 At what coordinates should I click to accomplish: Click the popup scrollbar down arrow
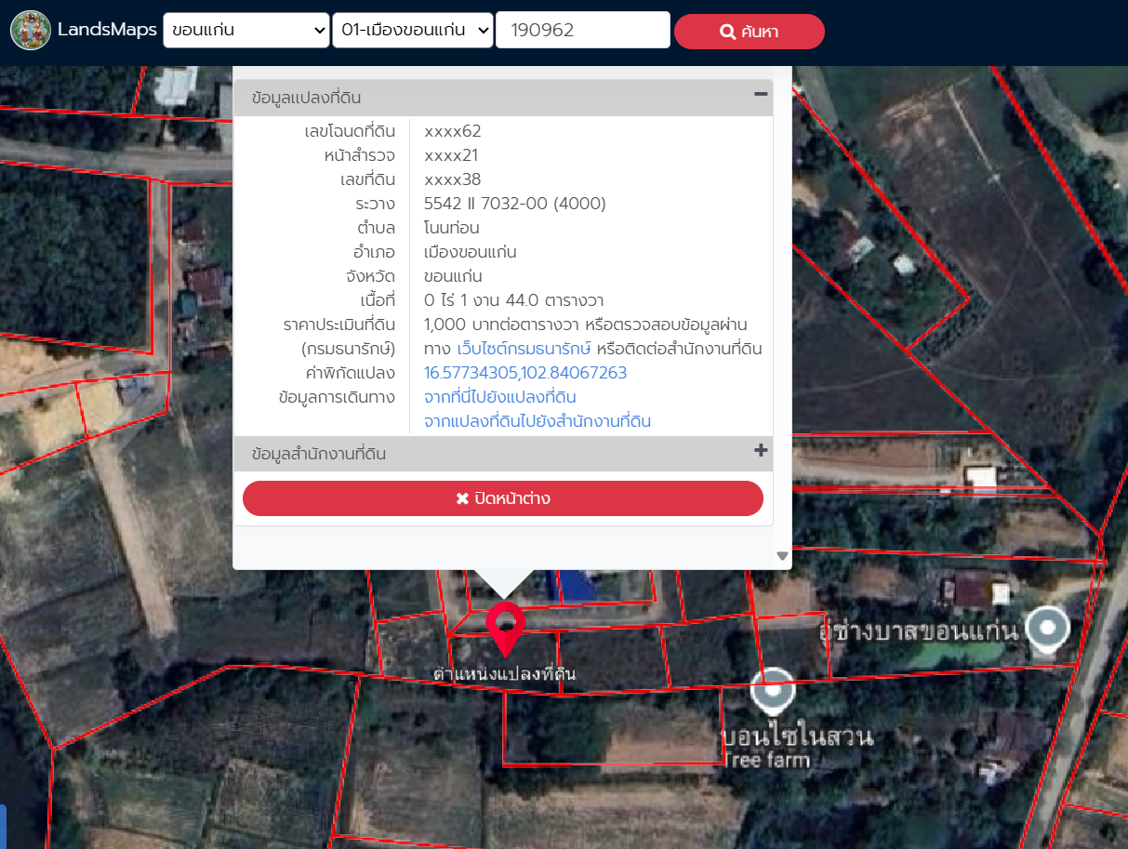pos(782,556)
